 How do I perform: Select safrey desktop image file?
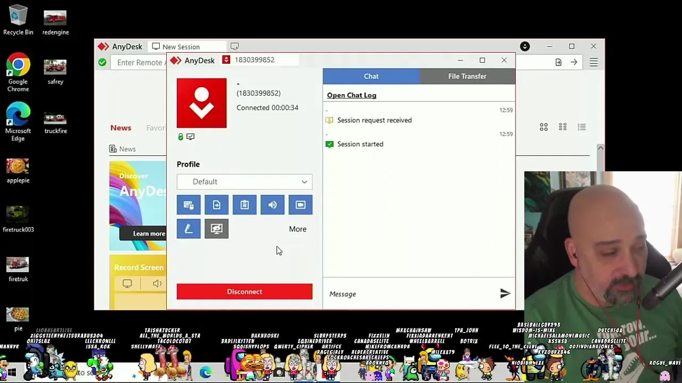55,71
